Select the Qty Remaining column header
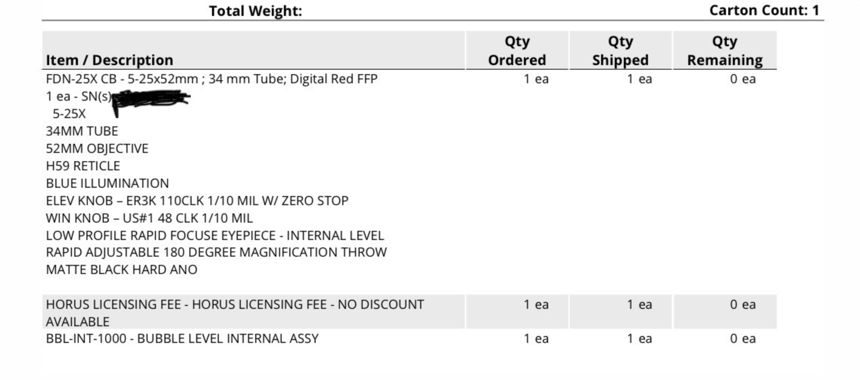The width and height of the screenshot is (860, 380). (724, 51)
